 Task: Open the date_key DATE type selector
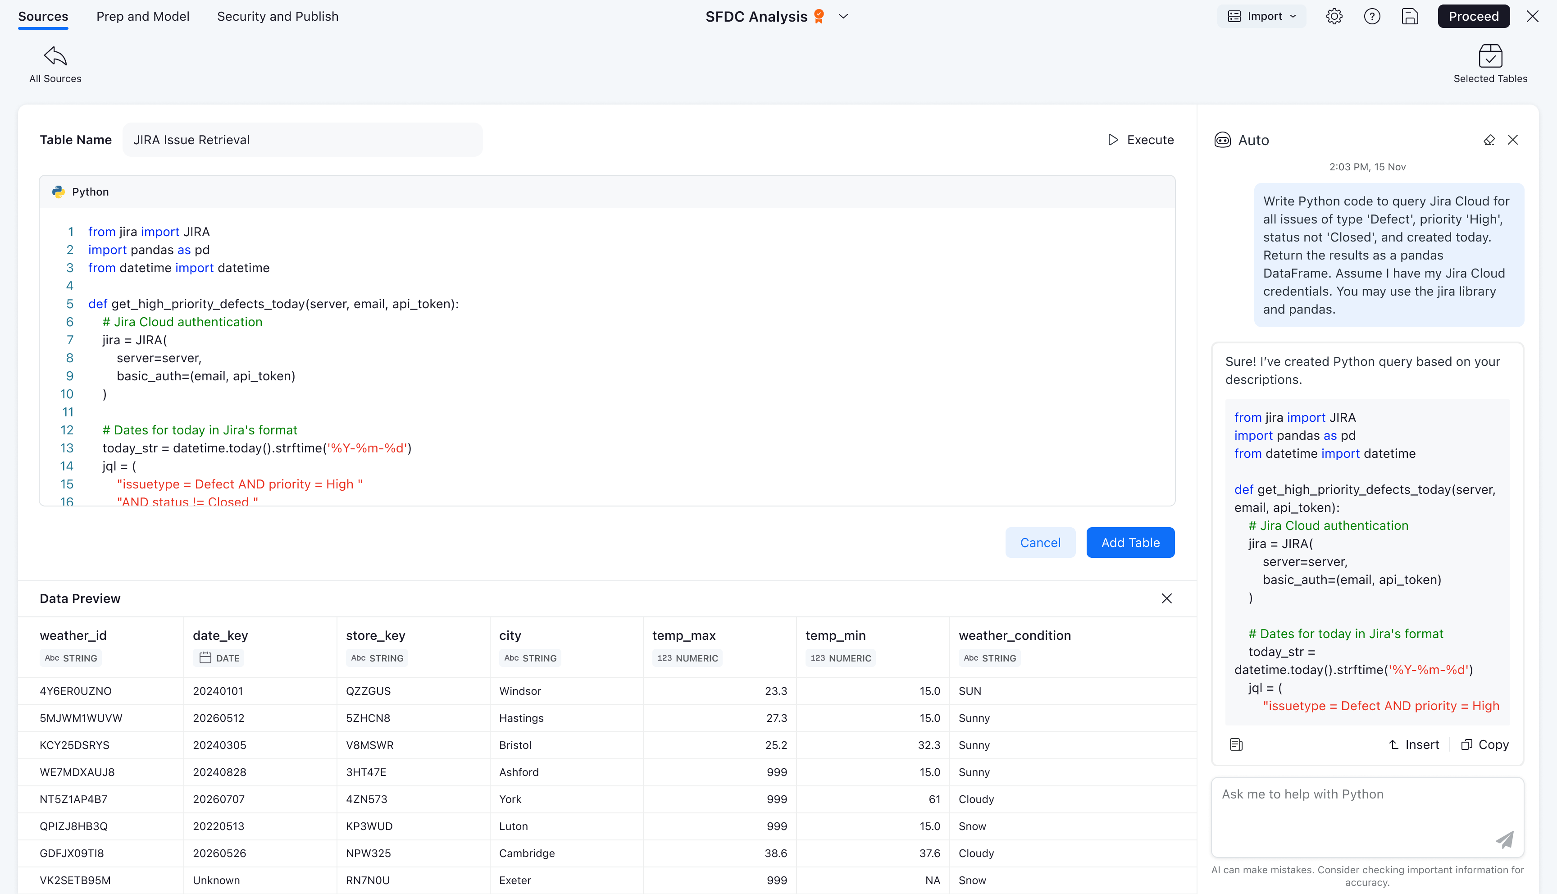click(219, 658)
